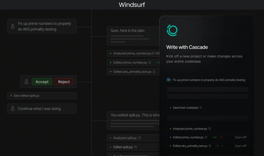Open the 'Sure, here is the plan' card
Screen dimensions: 264x156
coord(133,36)
